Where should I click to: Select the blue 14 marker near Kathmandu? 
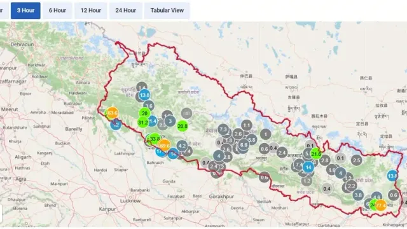click(x=308, y=167)
